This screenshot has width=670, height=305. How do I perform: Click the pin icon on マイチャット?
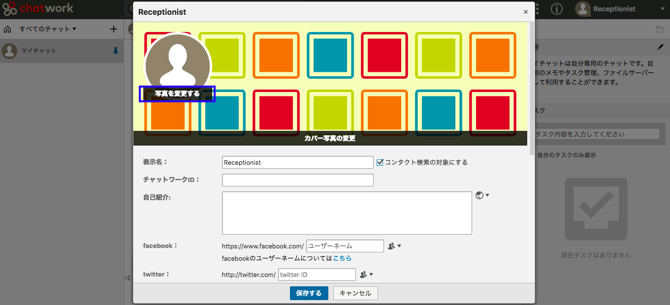[x=116, y=51]
